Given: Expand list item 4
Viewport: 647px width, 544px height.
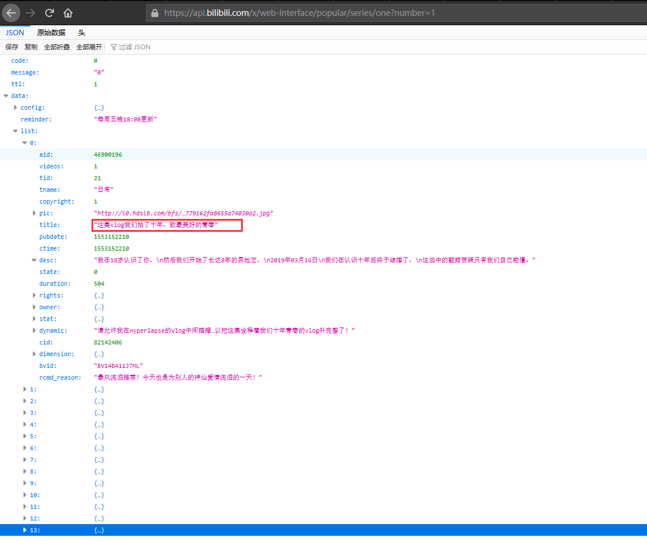Looking at the screenshot, I should click(x=25, y=424).
